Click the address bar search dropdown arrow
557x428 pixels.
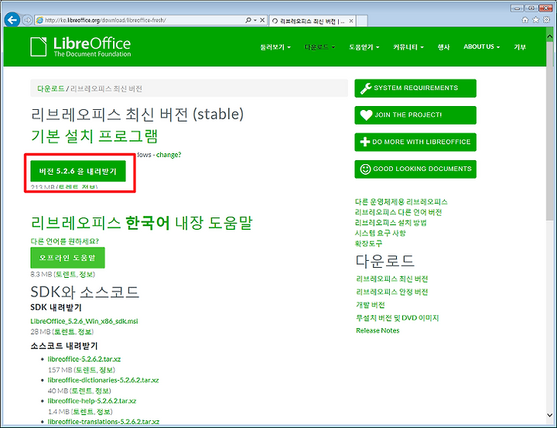point(255,20)
